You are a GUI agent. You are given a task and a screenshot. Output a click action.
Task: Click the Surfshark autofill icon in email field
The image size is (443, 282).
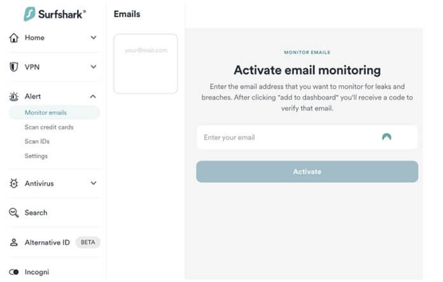pyautogui.click(x=386, y=137)
